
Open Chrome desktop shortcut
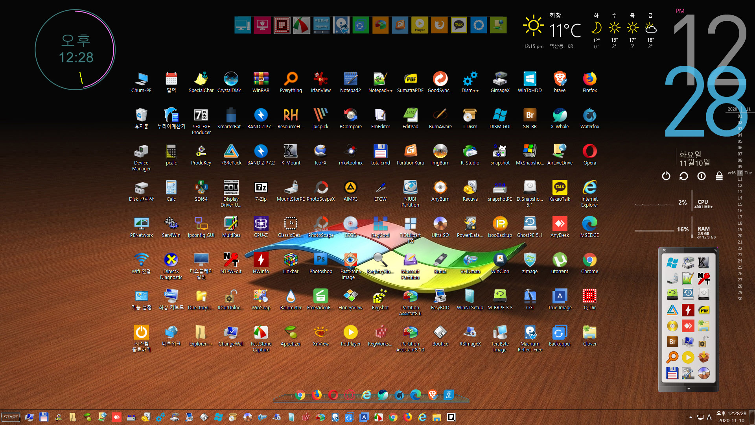click(589, 263)
